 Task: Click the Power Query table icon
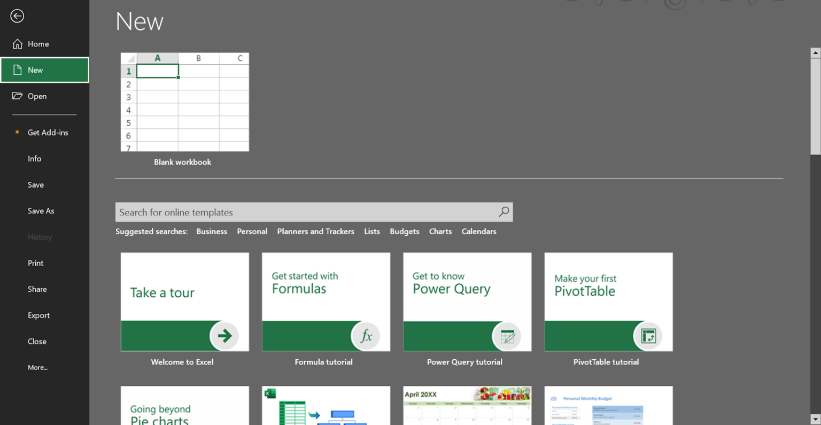(x=507, y=336)
